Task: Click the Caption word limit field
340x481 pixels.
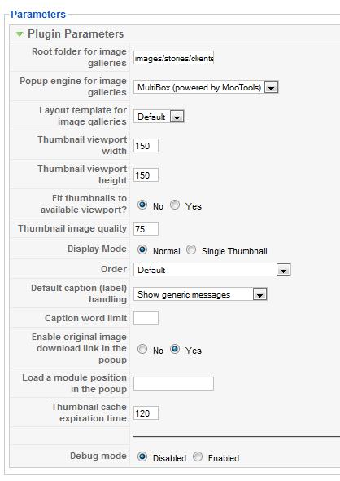Action: click(x=146, y=318)
